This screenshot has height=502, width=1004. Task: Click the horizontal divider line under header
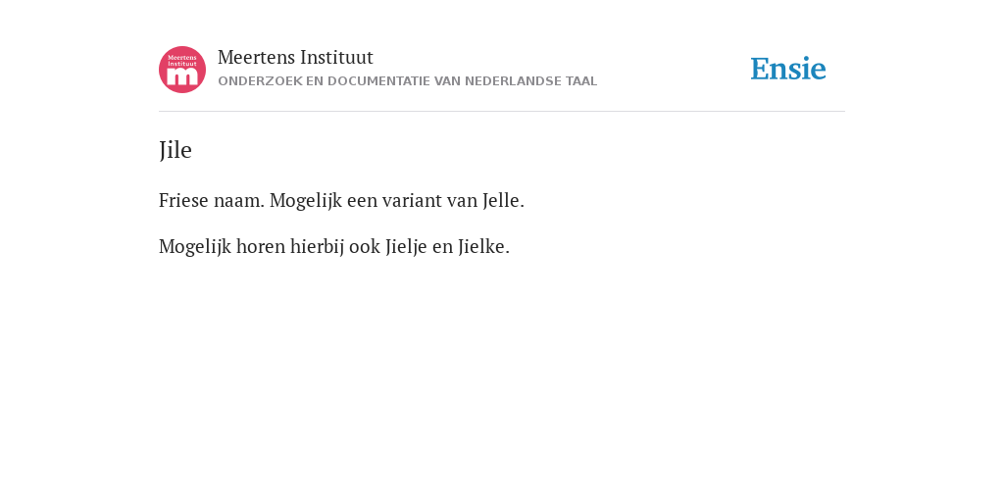click(x=502, y=112)
